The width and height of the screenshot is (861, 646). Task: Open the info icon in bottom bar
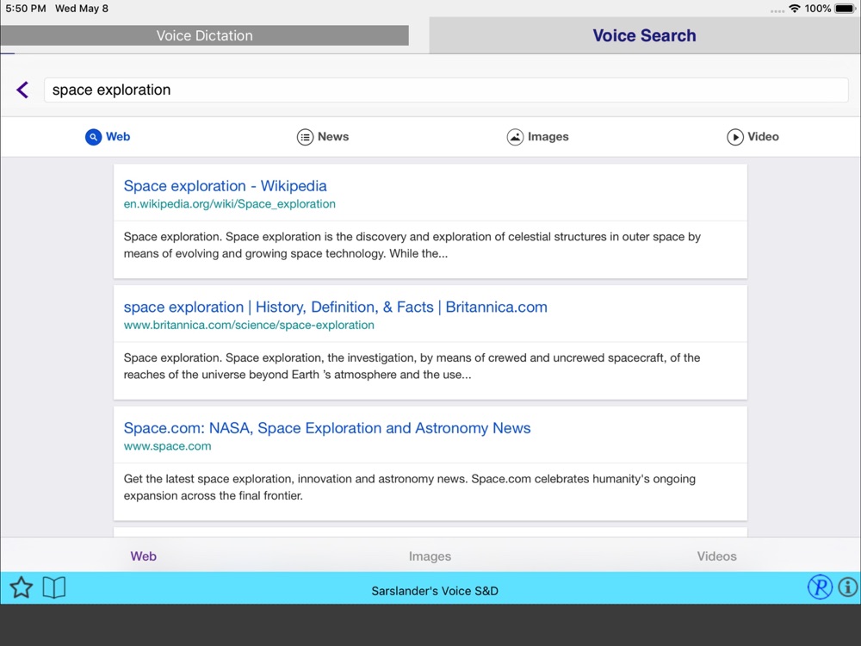(848, 587)
